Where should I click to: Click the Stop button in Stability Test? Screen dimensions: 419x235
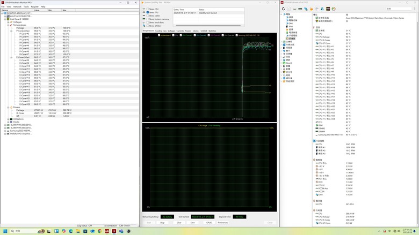click(x=162, y=223)
